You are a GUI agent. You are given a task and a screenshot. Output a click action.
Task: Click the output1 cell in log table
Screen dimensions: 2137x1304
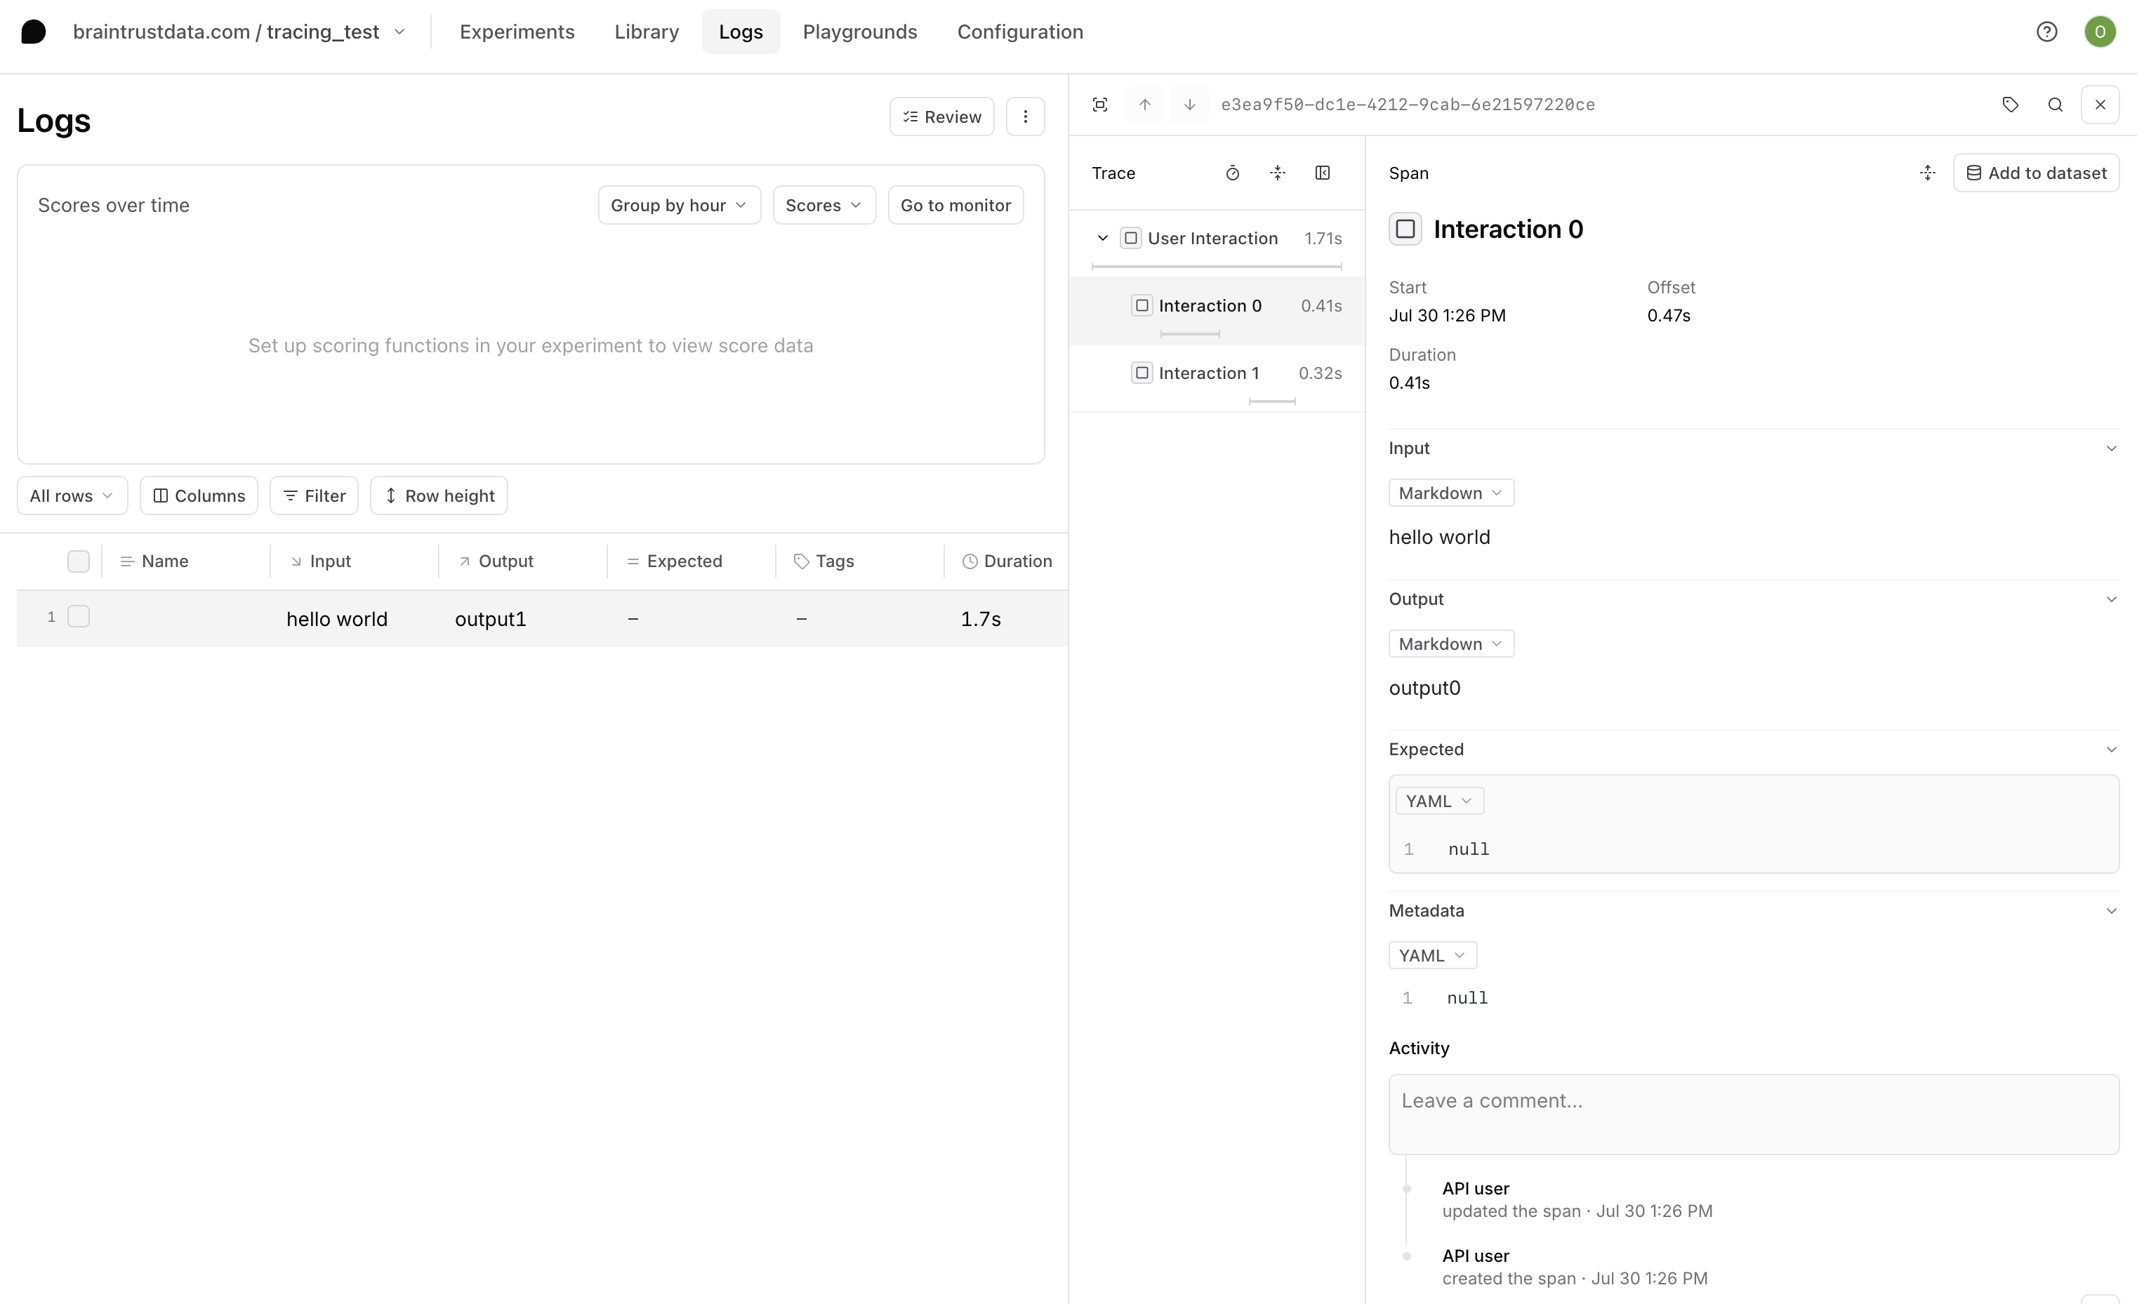click(x=491, y=619)
